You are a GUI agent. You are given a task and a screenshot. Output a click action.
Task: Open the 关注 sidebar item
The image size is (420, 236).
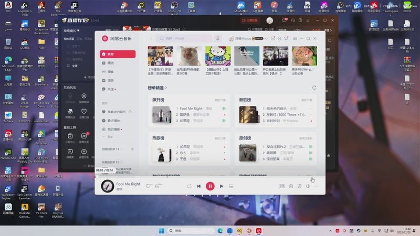click(118, 89)
